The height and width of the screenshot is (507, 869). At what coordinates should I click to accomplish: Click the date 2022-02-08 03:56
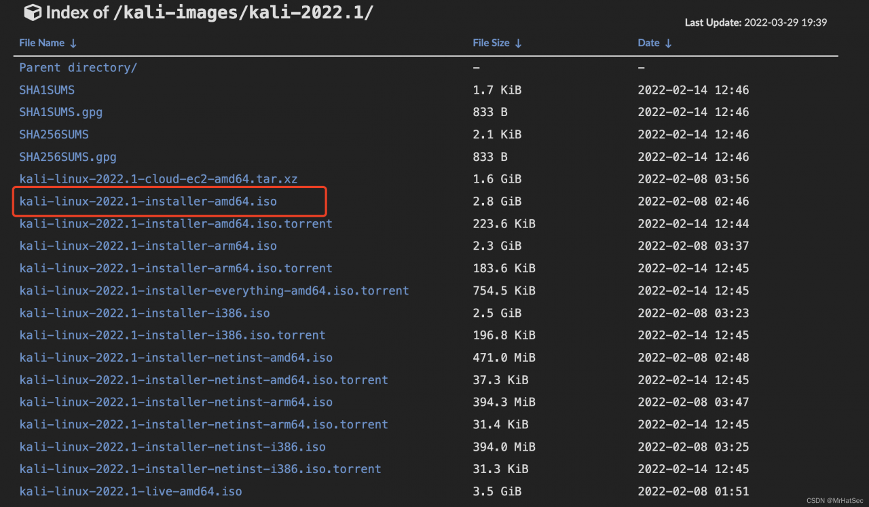[693, 179]
